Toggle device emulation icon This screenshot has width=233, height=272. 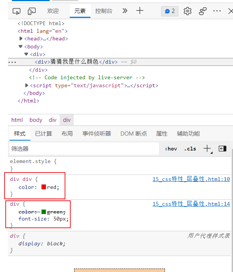pyautogui.click(x=32, y=11)
